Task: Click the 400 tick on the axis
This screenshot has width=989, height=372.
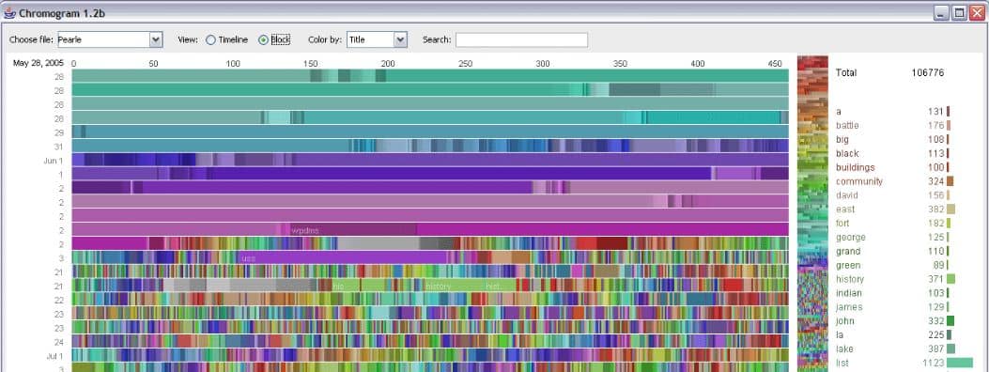Action: (698, 64)
